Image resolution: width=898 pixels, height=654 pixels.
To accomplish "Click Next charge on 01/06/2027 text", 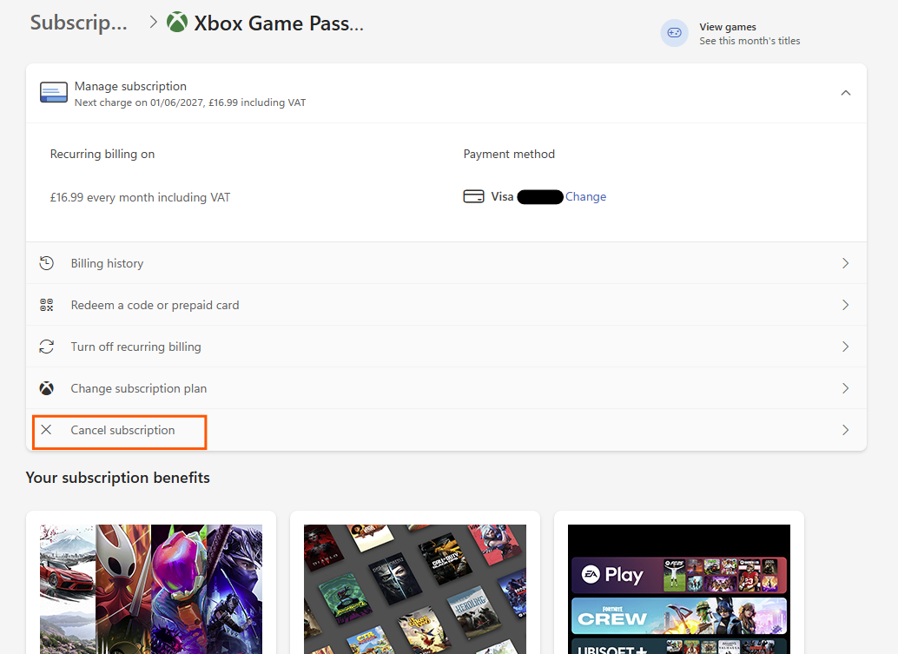I will point(190,102).
